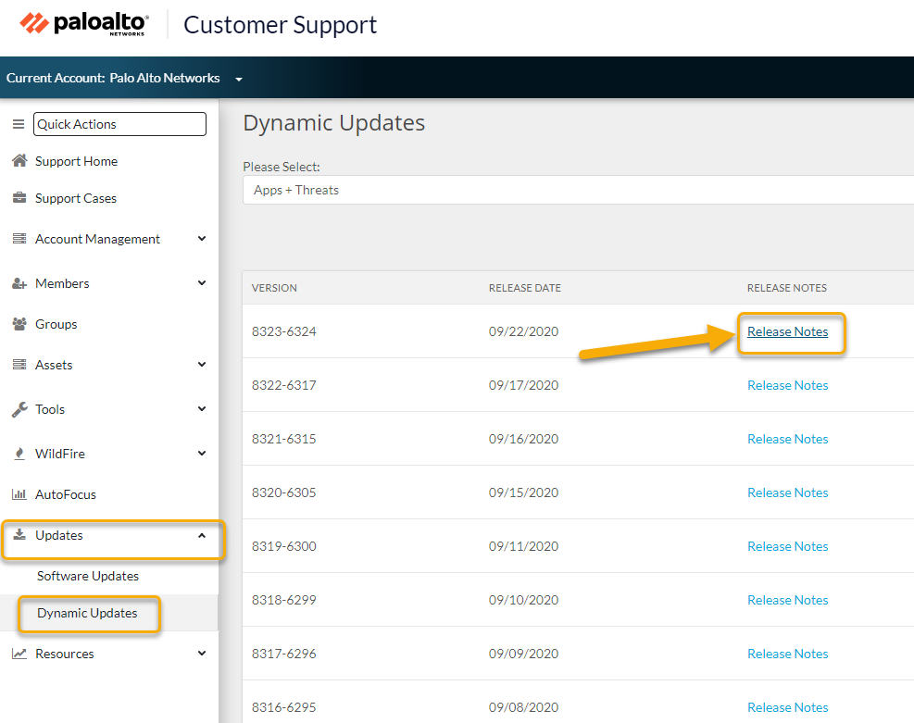This screenshot has height=723, width=914.
Task: Click the Support Cases briefcase icon
Action: 19,198
